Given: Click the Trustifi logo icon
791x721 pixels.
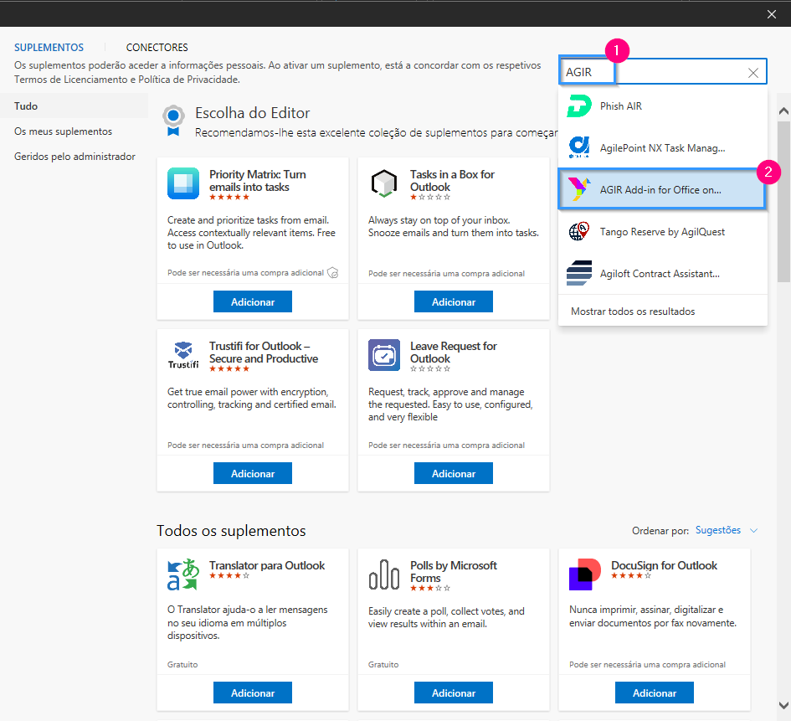Looking at the screenshot, I should 183,355.
